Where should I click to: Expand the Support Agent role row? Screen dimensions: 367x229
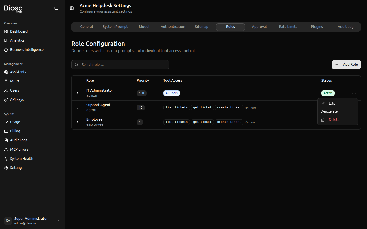pyautogui.click(x=78, y=108)
